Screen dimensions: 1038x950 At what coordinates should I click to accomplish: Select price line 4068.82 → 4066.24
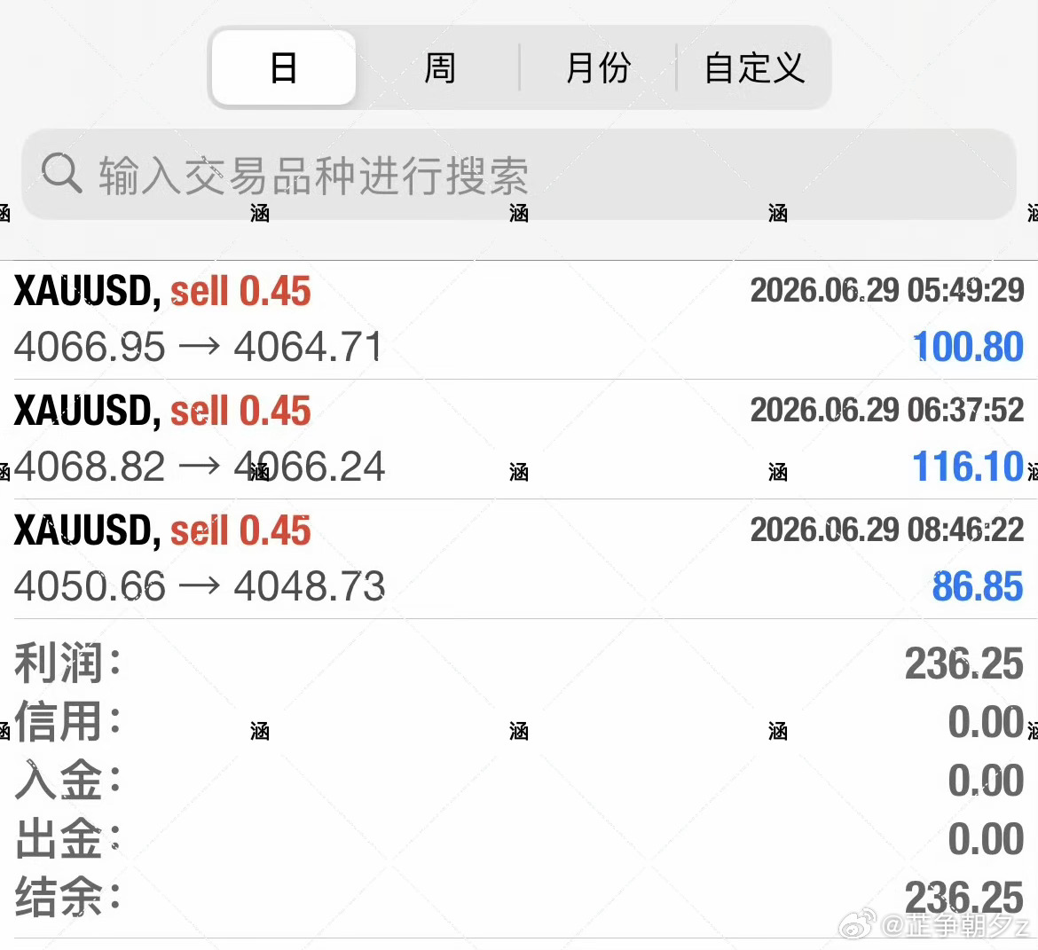(200, 466)
